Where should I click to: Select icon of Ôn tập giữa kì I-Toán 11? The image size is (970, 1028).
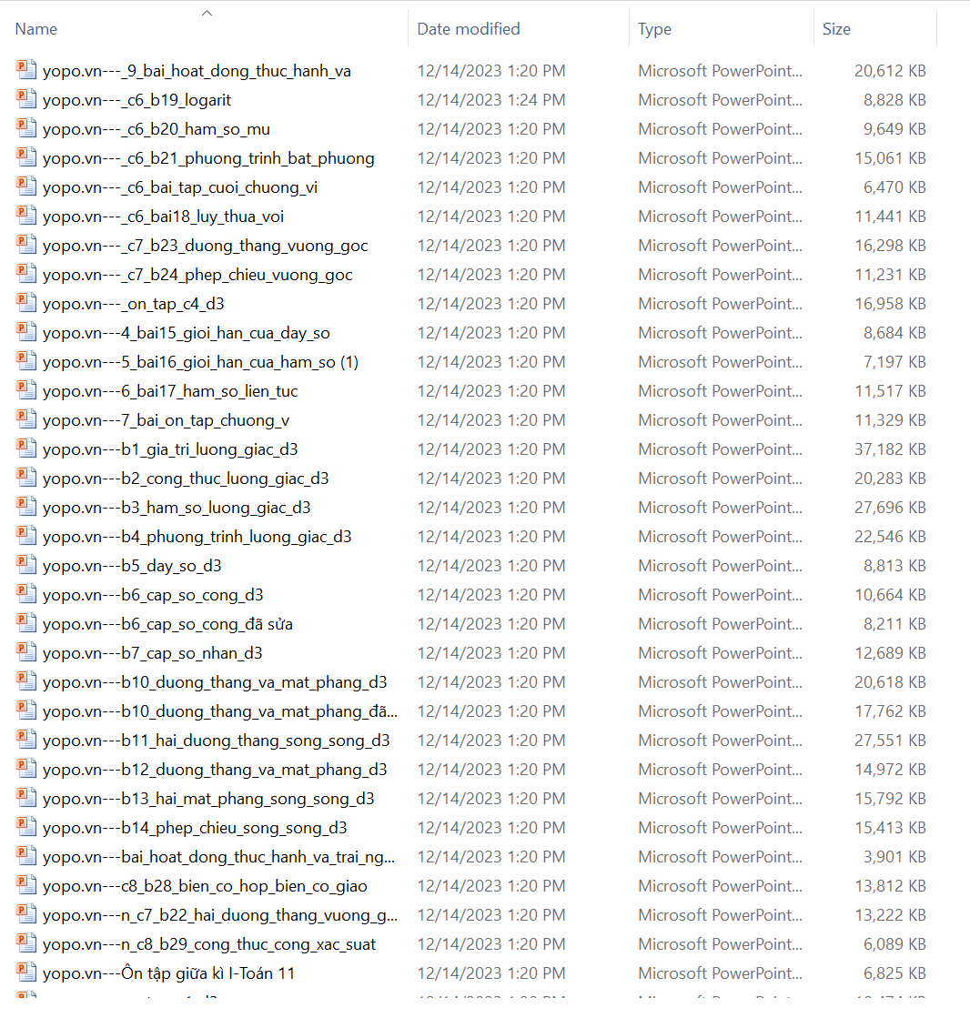coord(26,973)
